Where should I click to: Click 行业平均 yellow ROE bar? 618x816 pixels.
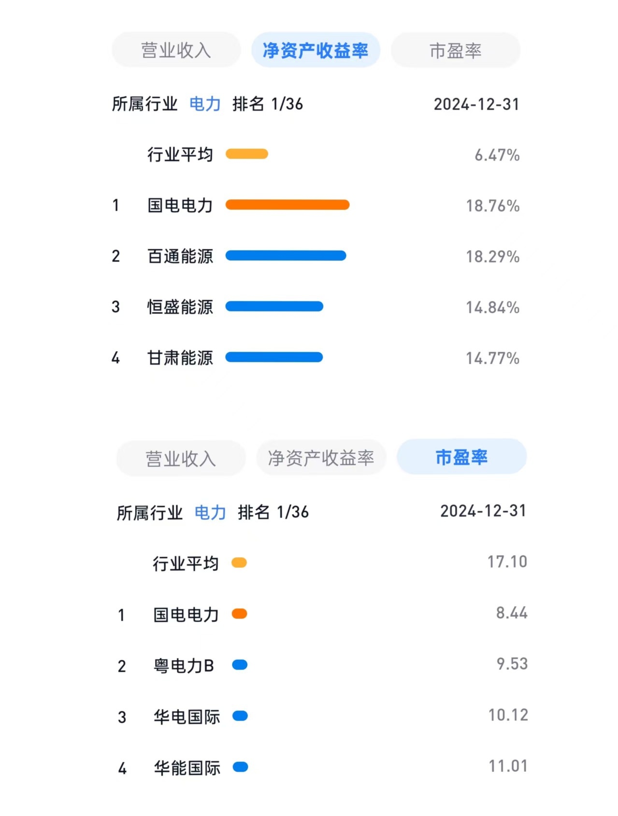pos(247,154)
